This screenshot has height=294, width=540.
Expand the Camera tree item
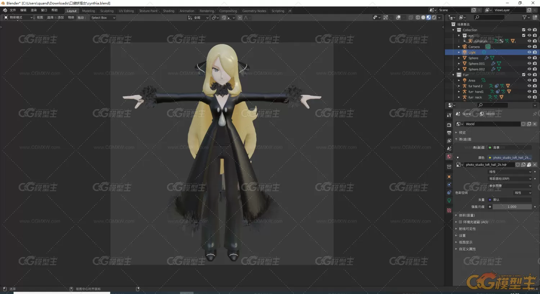point(459,47)
